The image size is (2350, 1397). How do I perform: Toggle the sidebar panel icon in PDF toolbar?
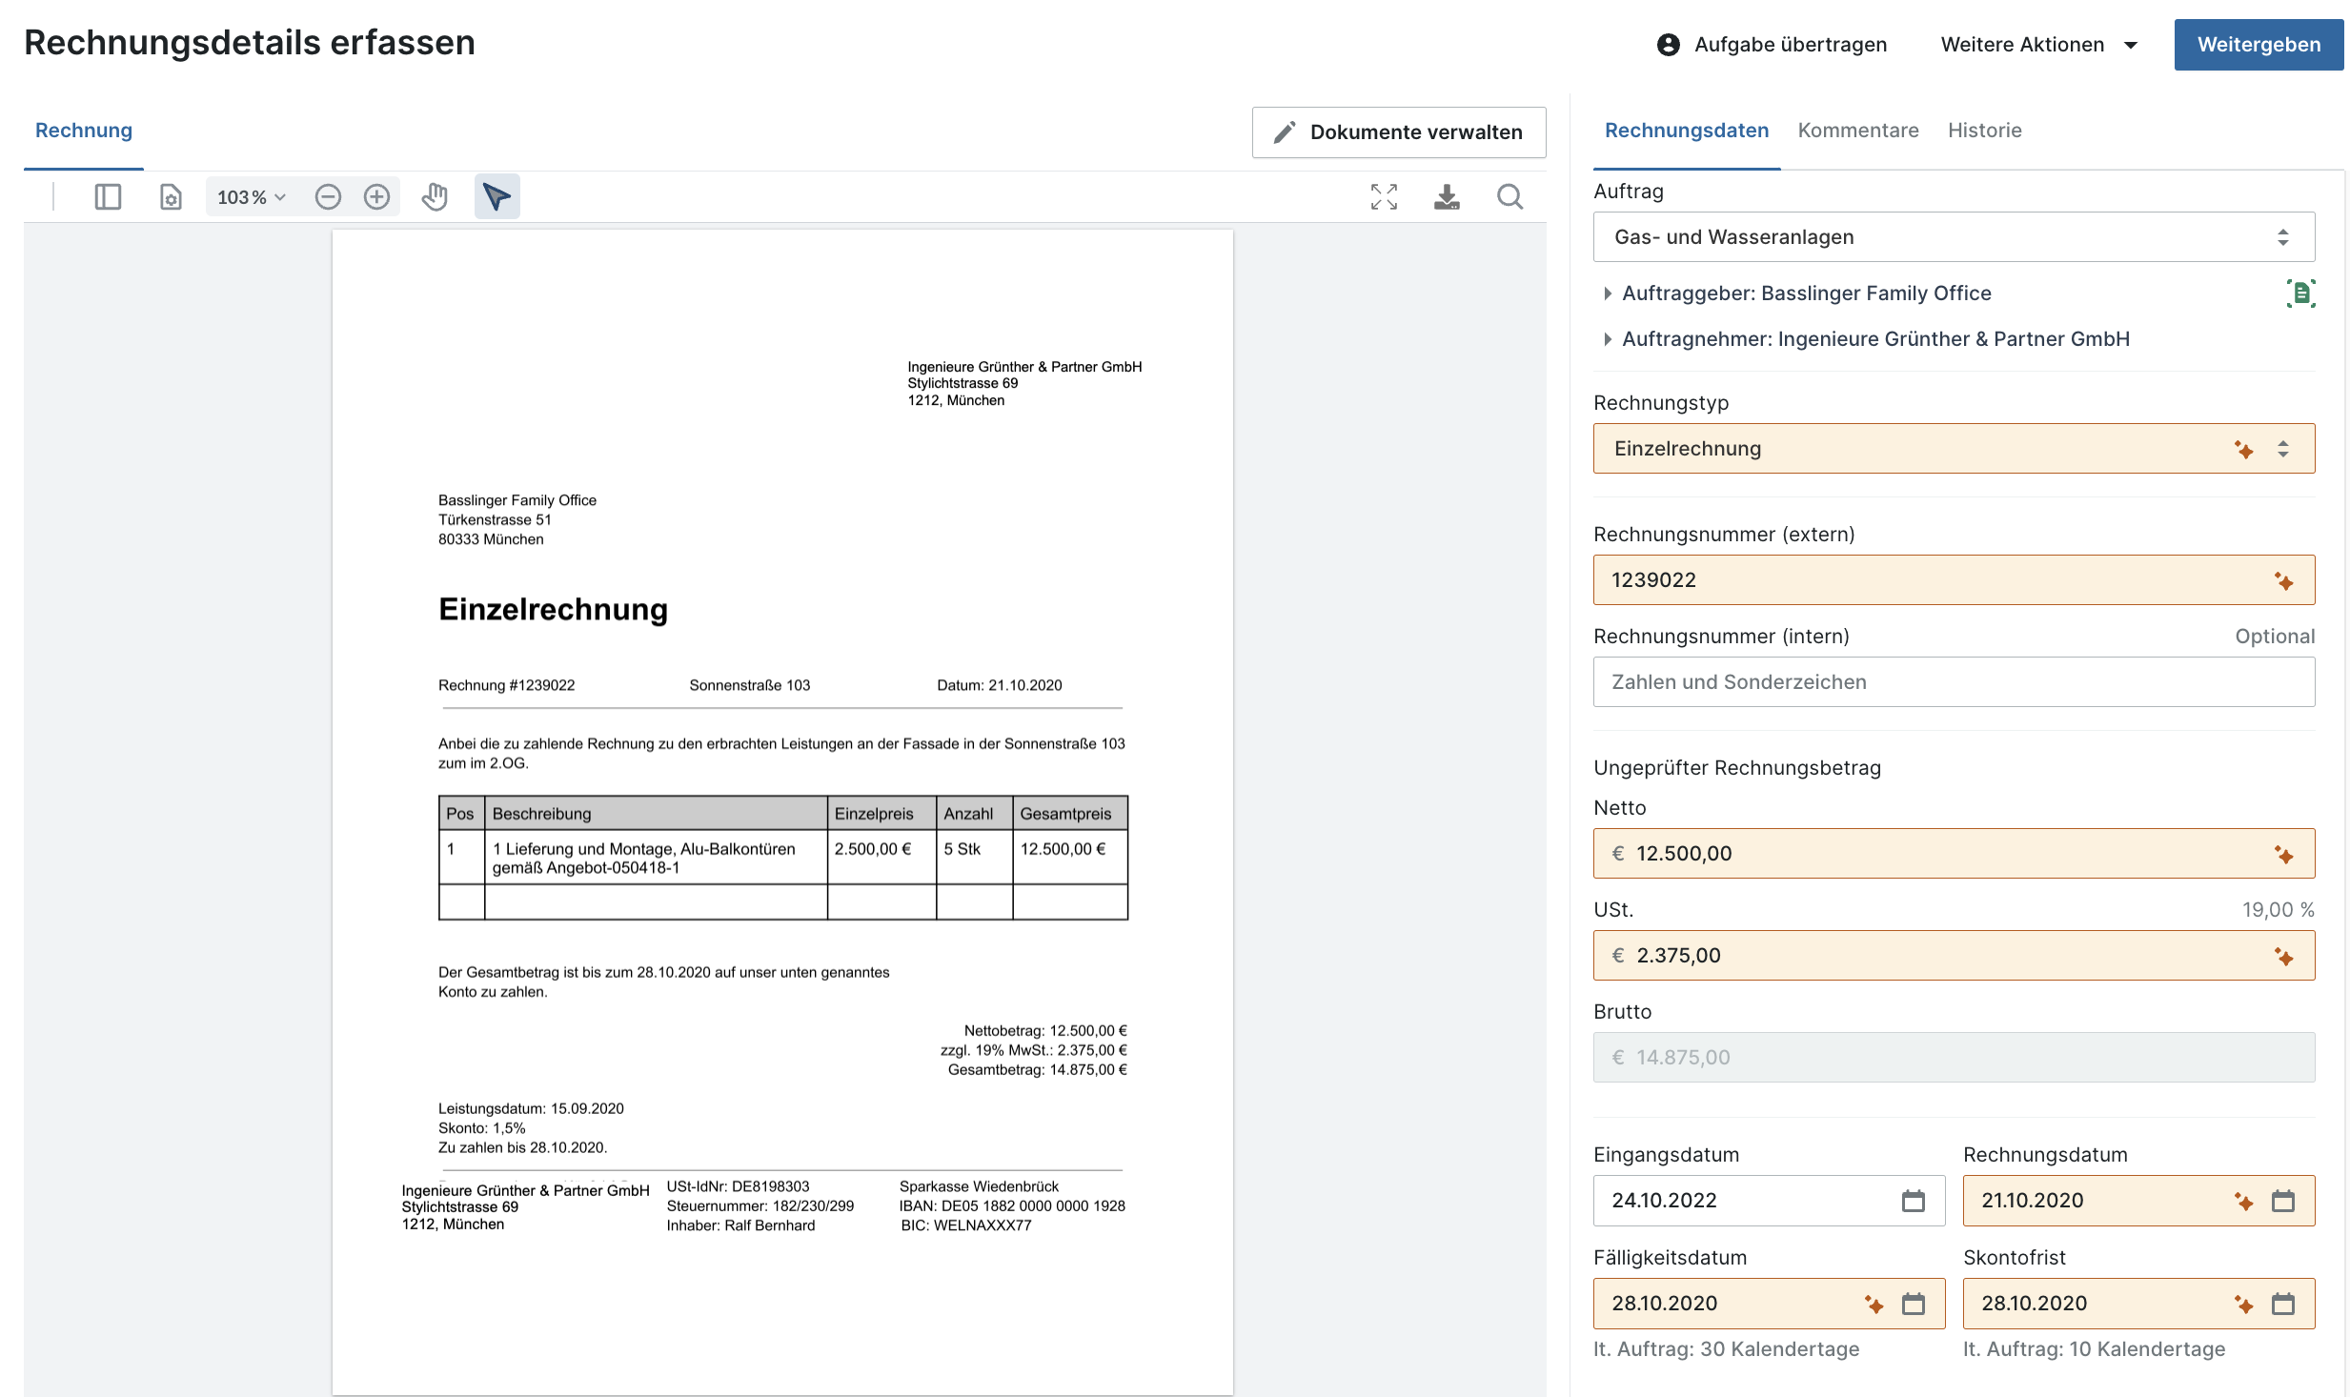click(x=108, y=197)
